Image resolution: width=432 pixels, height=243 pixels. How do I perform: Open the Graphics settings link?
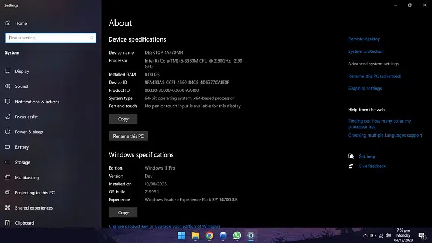[x=364, y=89]
